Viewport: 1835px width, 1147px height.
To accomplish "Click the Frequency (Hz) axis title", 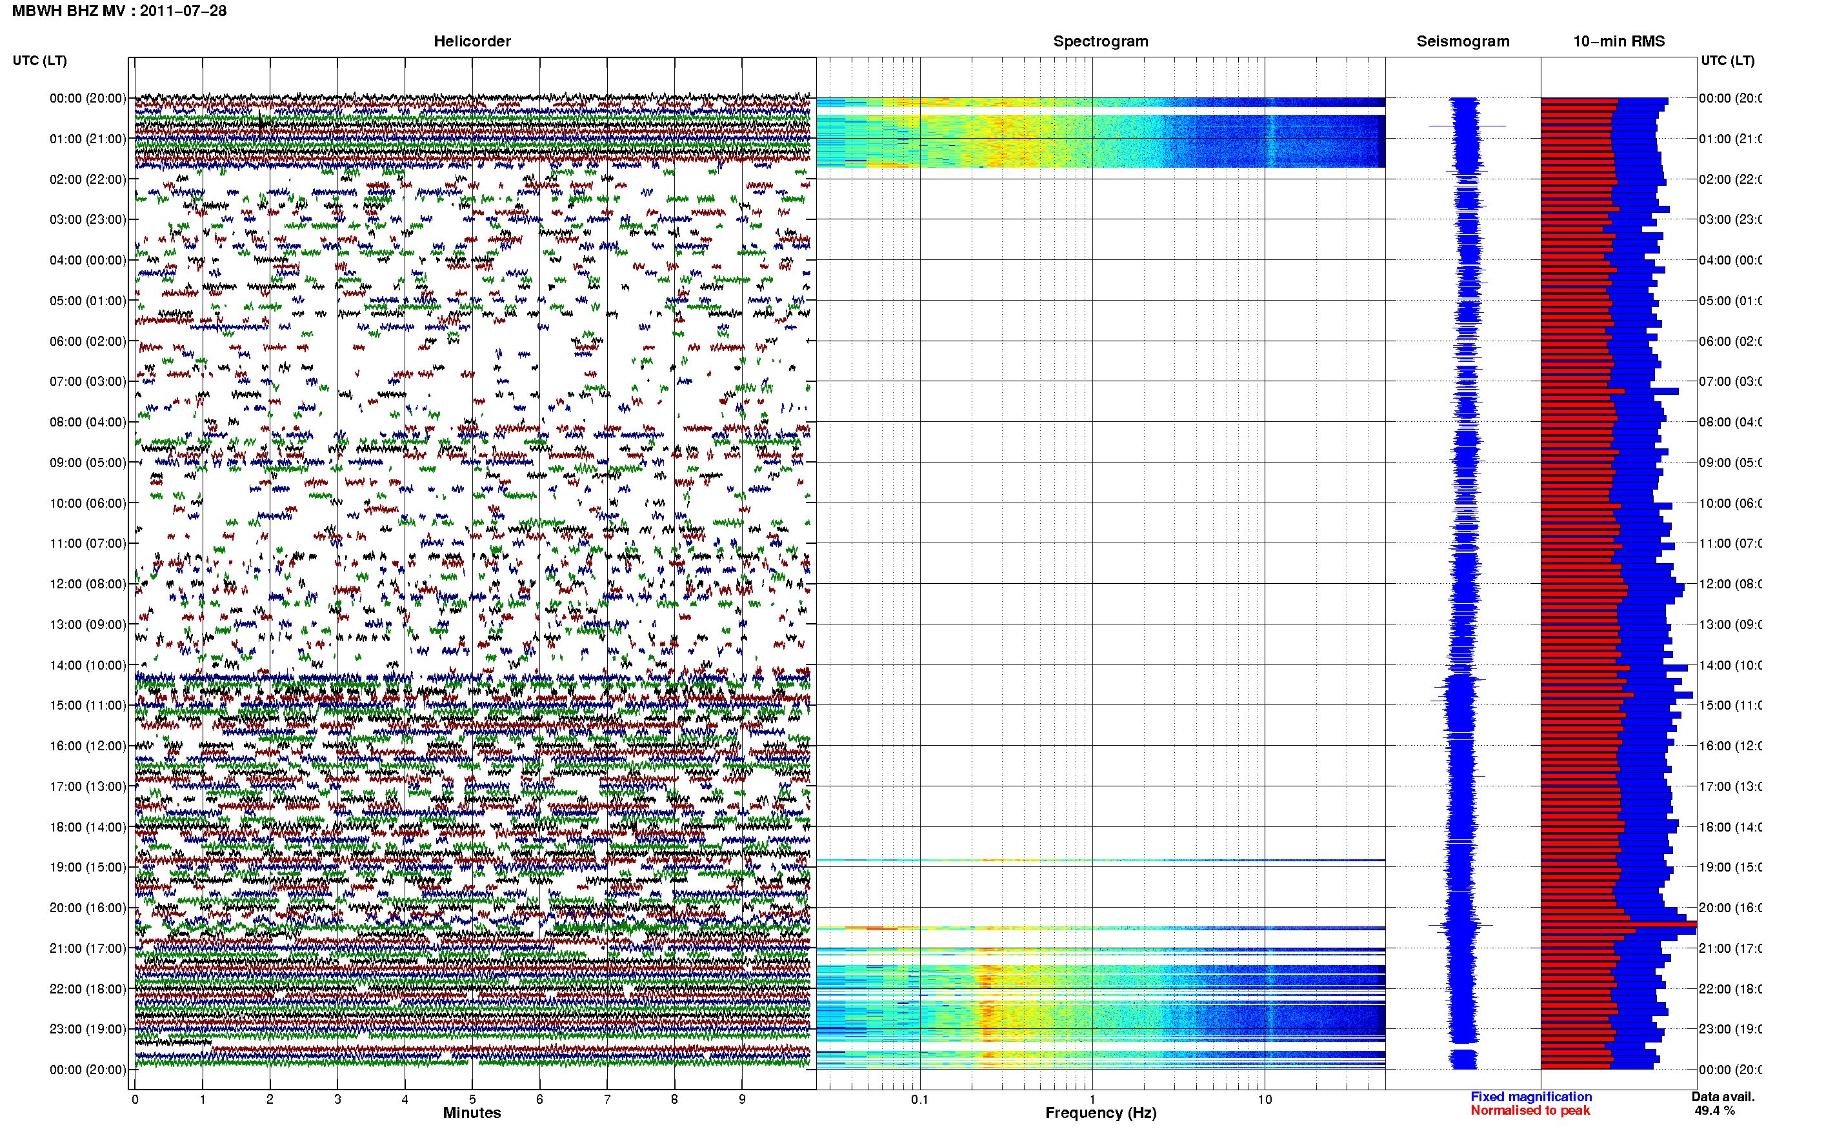I will point(1101,1113).
